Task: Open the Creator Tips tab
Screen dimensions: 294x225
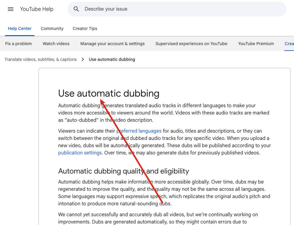Action: [x=85, y=28]
